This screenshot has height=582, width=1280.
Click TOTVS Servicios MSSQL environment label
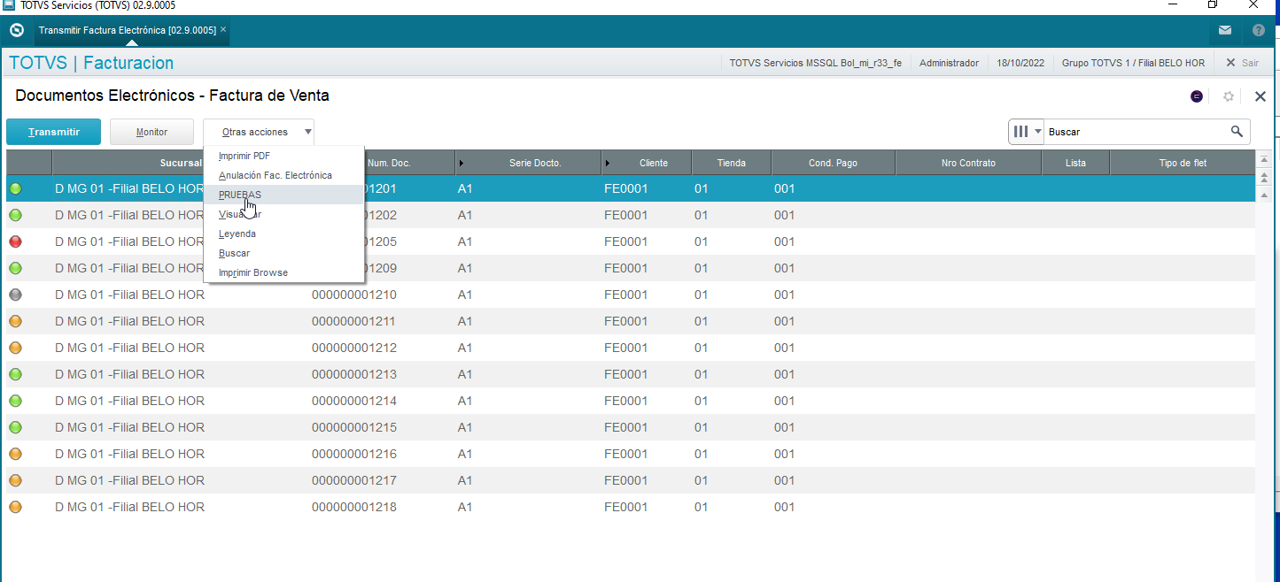point(815,63)
